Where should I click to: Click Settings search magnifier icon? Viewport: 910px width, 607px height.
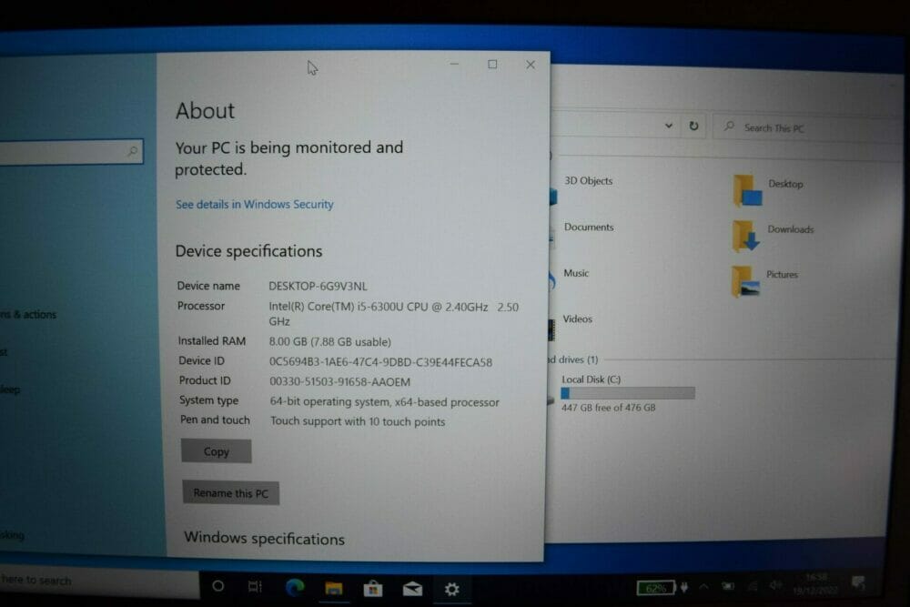click(x=132, y=151)
